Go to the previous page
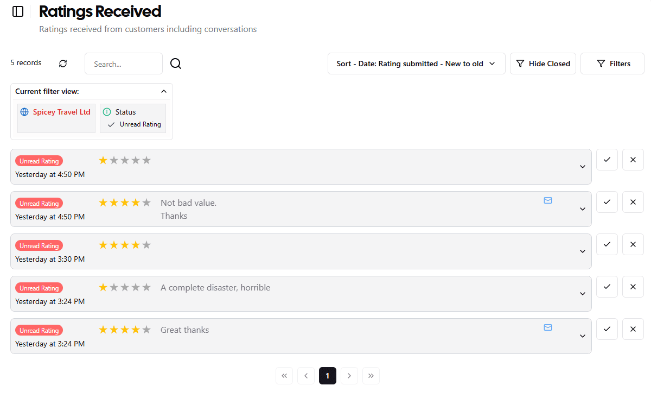The height and width of the screenshot is (398, 651). (306, 376)
